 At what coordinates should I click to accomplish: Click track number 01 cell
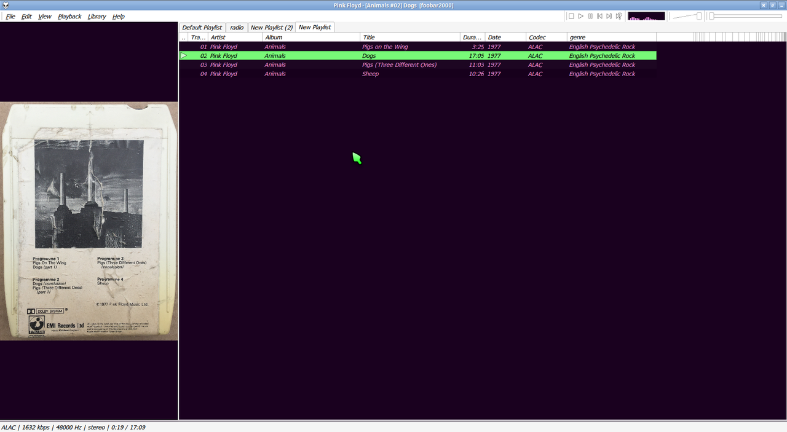coord(204,47)
